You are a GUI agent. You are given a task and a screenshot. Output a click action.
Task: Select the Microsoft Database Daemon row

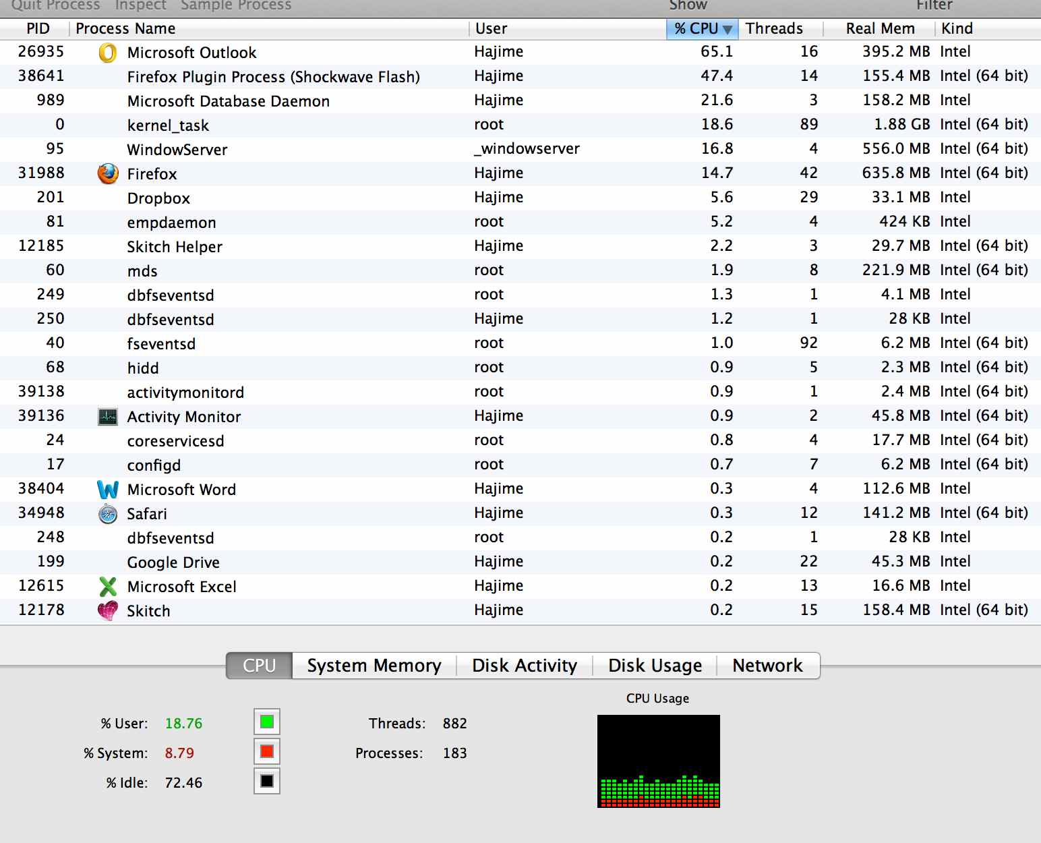pyautogui.click(x=520, y=100)
